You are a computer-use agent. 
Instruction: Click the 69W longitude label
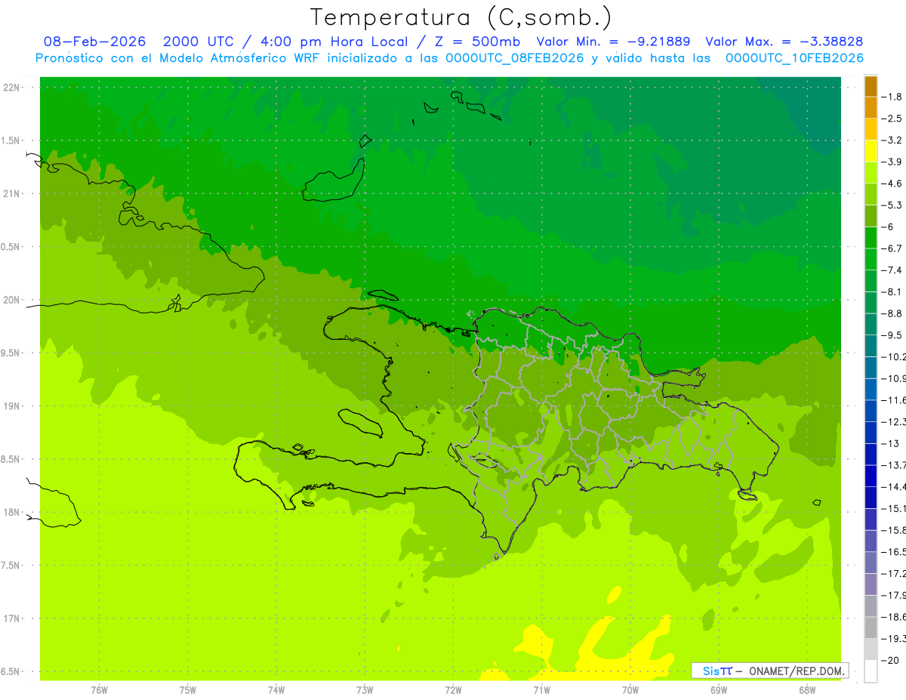tap(718, 690)
